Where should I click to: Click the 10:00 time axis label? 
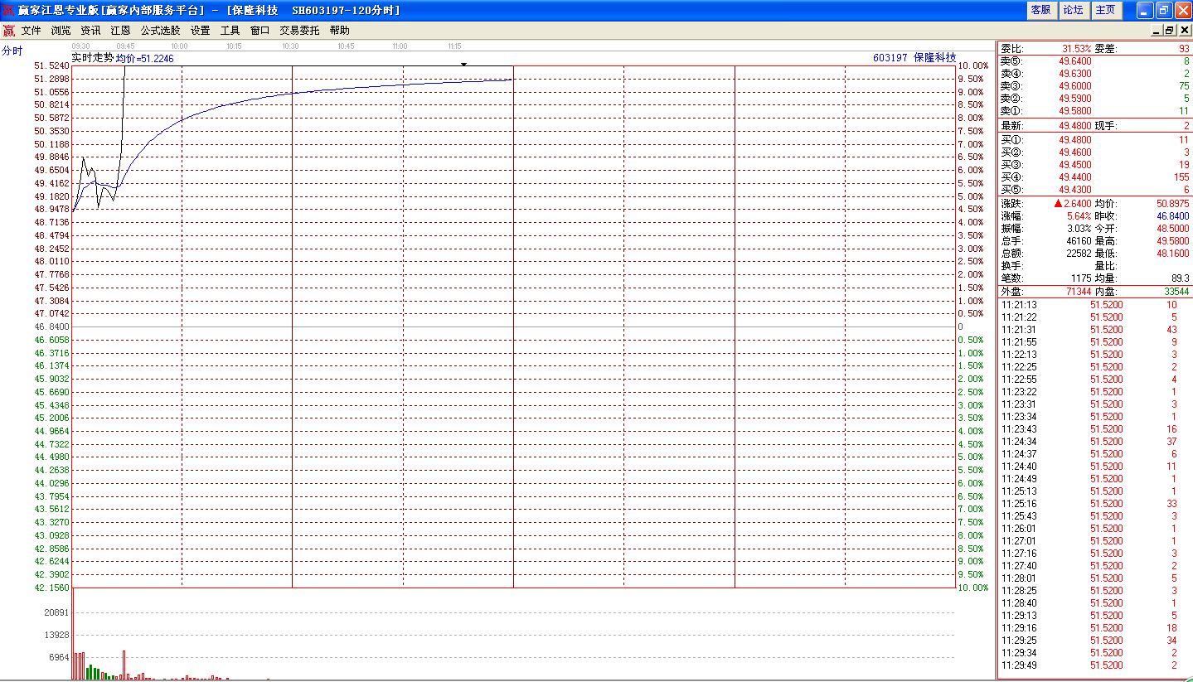point(179,46)
